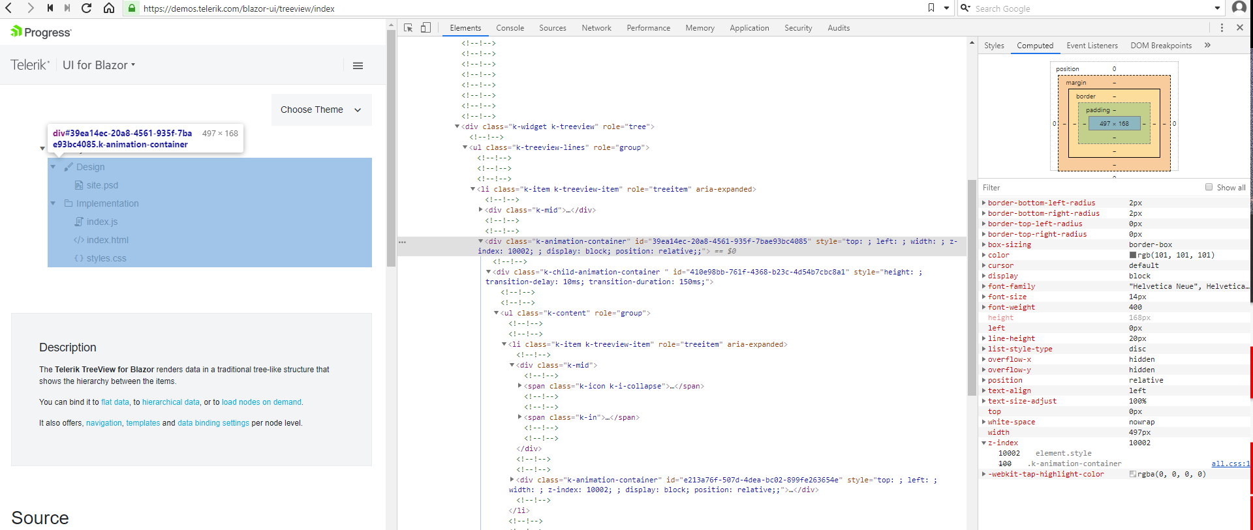
Task: Show more DevTools sidebar tabs chevron
Action: click(1207, 46)
